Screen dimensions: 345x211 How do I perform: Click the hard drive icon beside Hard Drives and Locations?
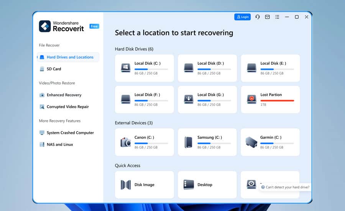point(42,57)
